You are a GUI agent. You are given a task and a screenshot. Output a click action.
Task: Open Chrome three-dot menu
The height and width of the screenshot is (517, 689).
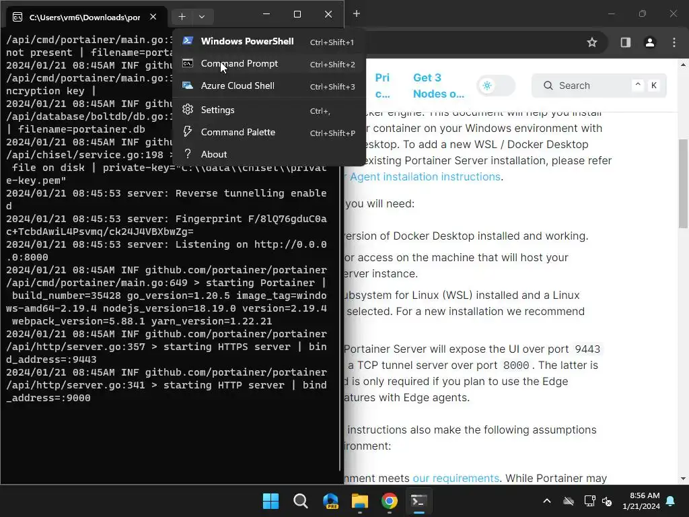click(x=674, y=42)
